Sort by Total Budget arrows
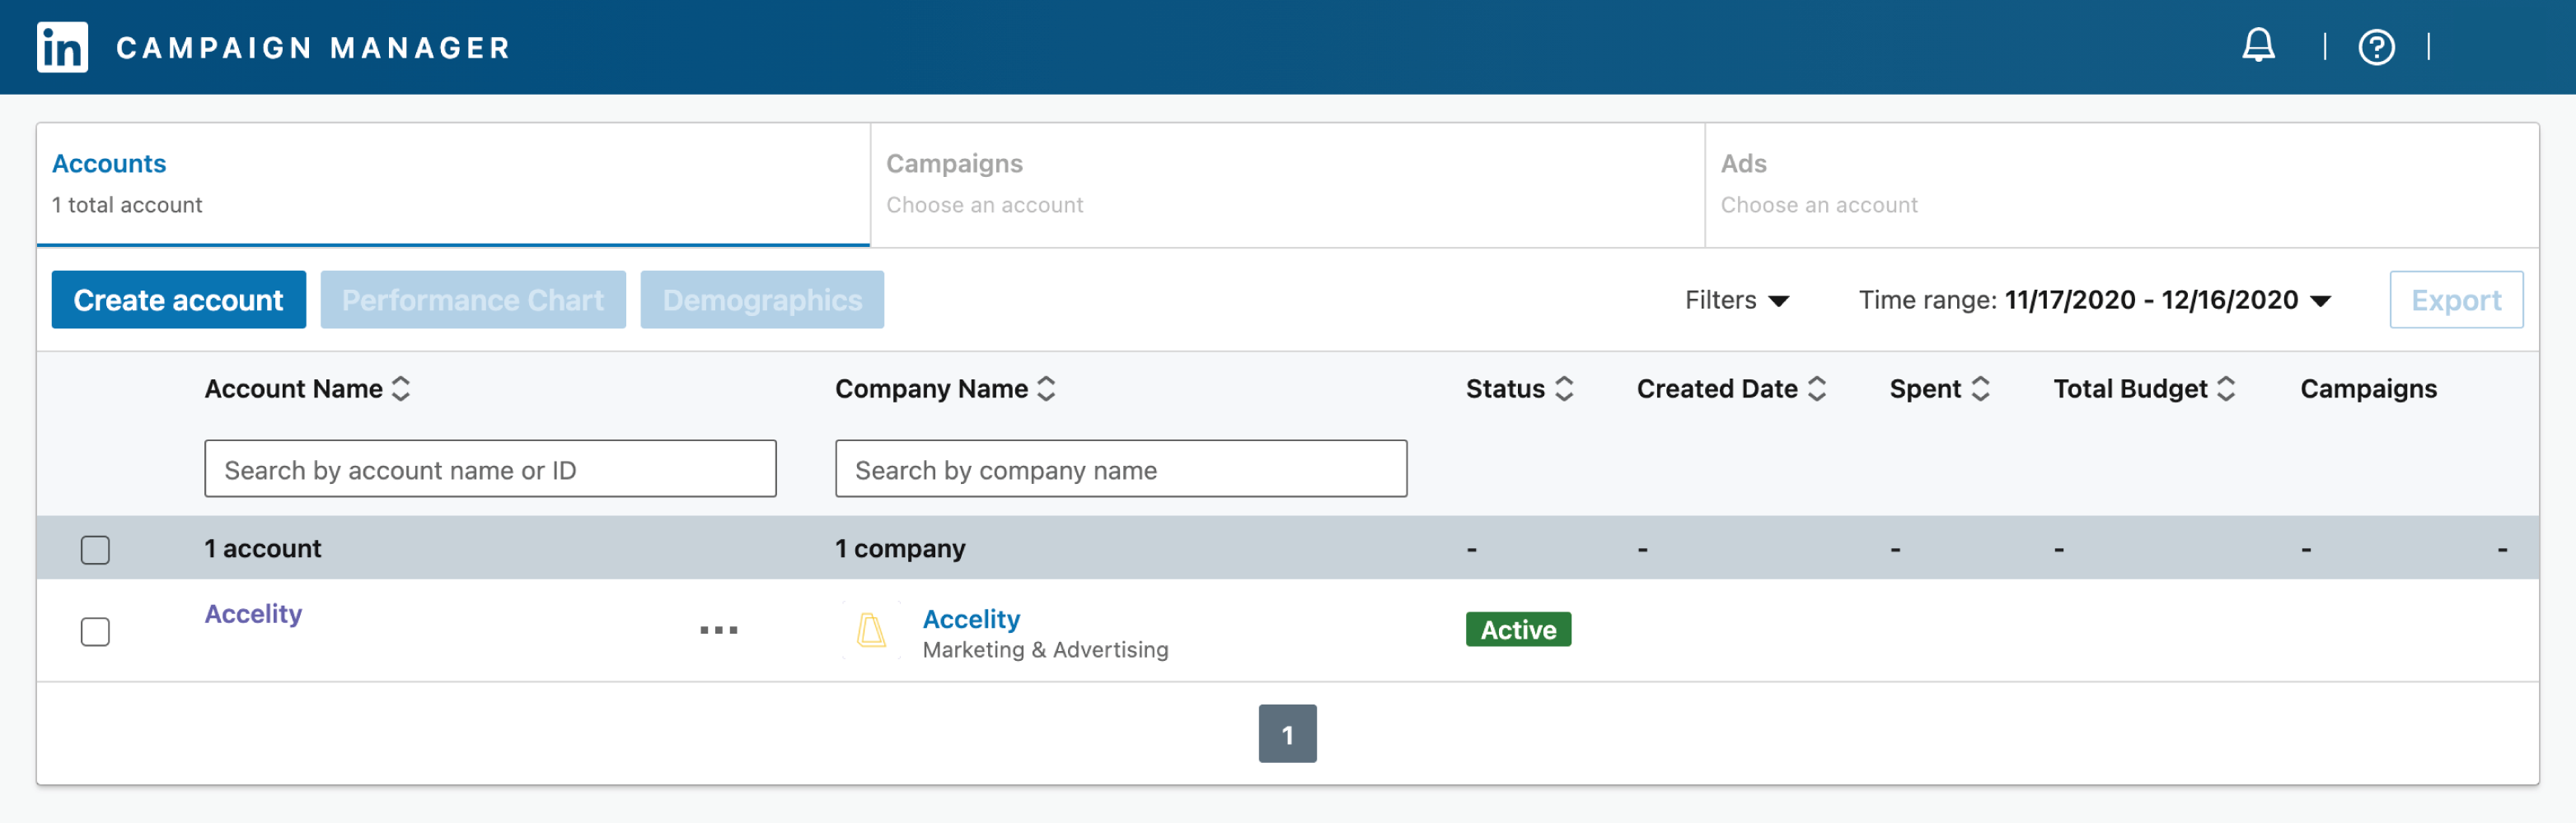This screenshot has width=2576, height=823. click(x=2226, y=388)
